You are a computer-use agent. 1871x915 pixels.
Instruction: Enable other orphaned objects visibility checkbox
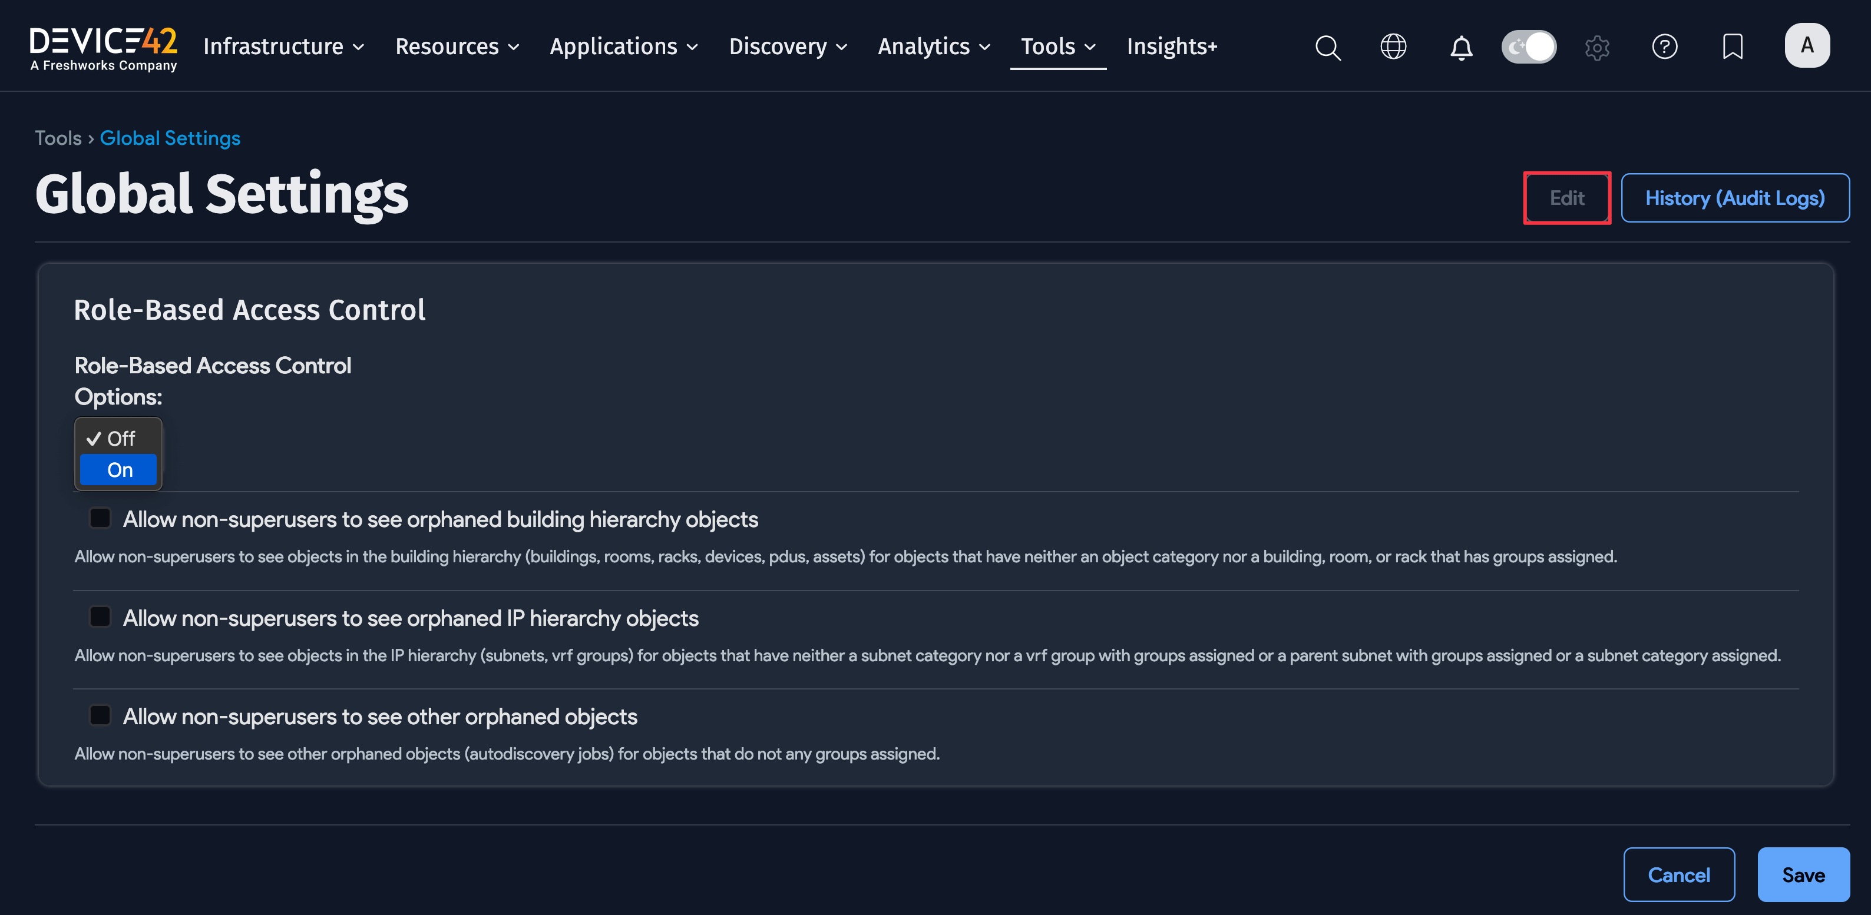[100, 715]
